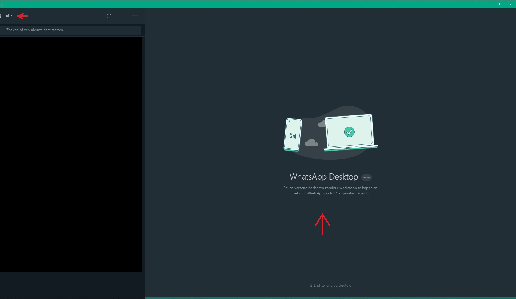The width and height of the screenshot is (516, 299).
Task: Start a new chat with plus icon
Action: coord(122,16)
